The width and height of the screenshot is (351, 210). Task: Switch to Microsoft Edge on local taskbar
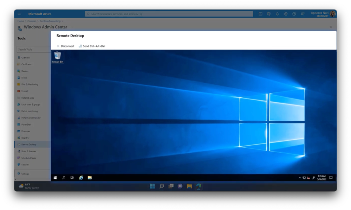pos(199,186)
